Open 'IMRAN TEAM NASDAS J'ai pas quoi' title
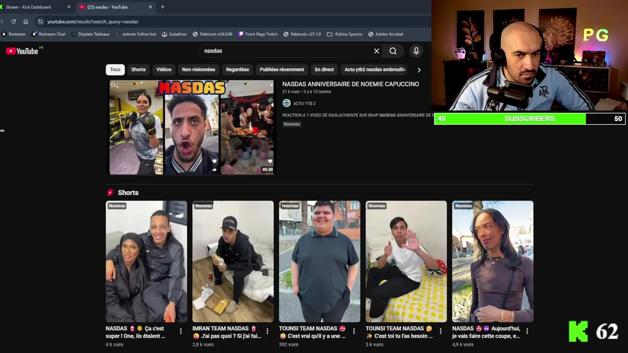628x353 pixels. tap(227, 332)
